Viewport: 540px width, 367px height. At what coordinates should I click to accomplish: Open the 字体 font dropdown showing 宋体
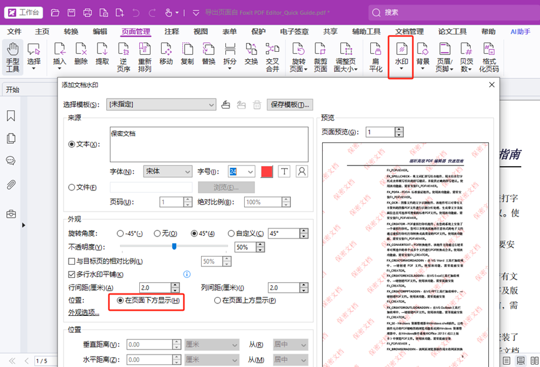click(x=167, y=172)
